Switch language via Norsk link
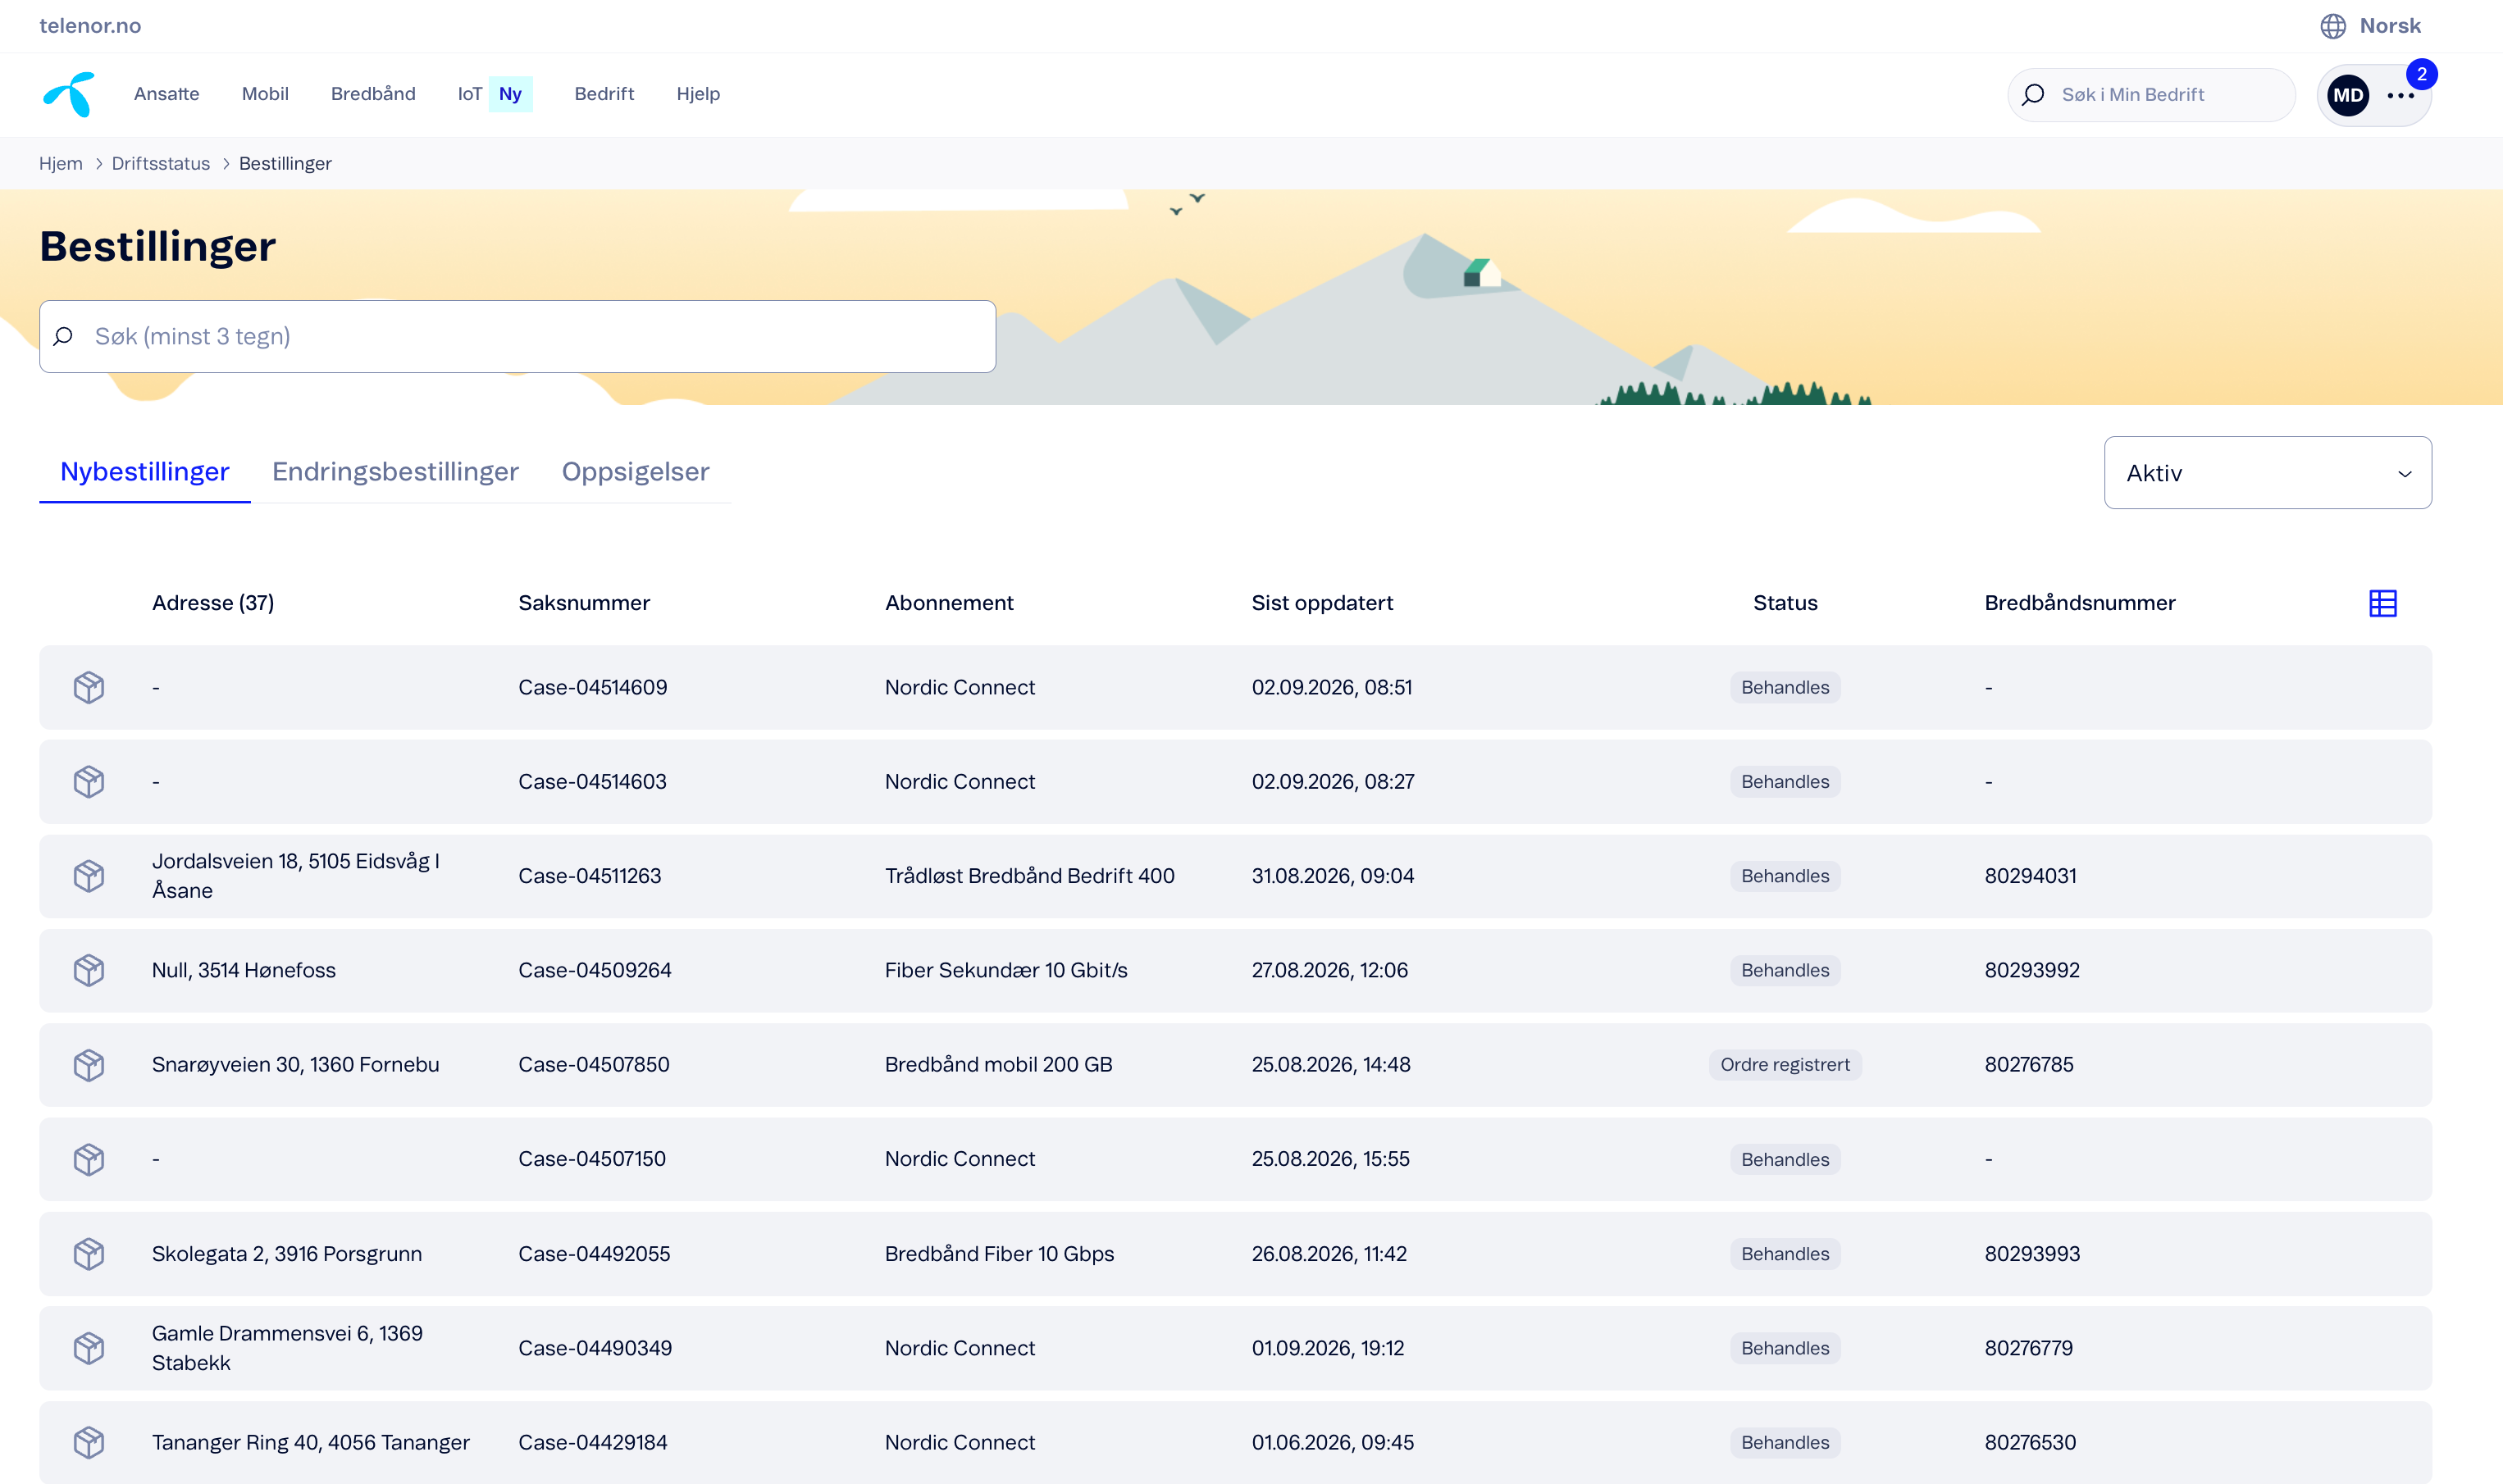 [x=2390, y=26]
